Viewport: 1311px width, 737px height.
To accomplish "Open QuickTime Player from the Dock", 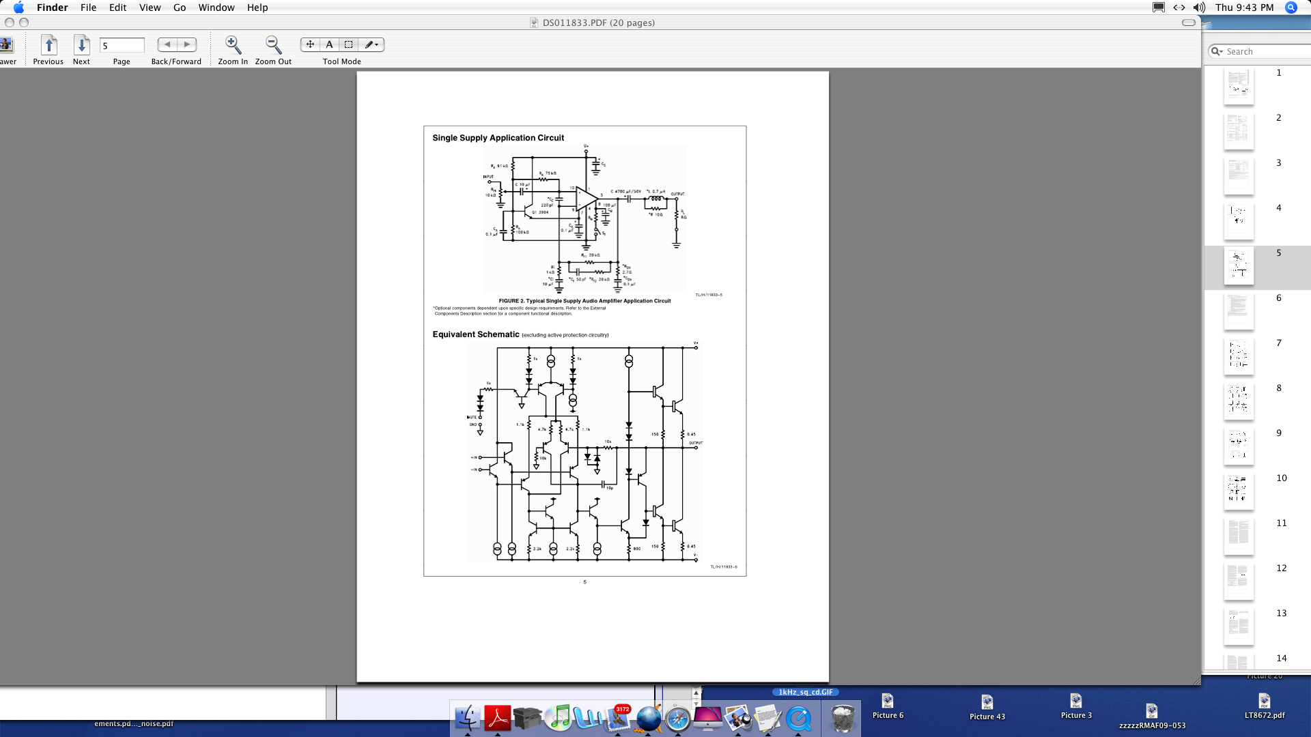I will click(x=798, y=719).
